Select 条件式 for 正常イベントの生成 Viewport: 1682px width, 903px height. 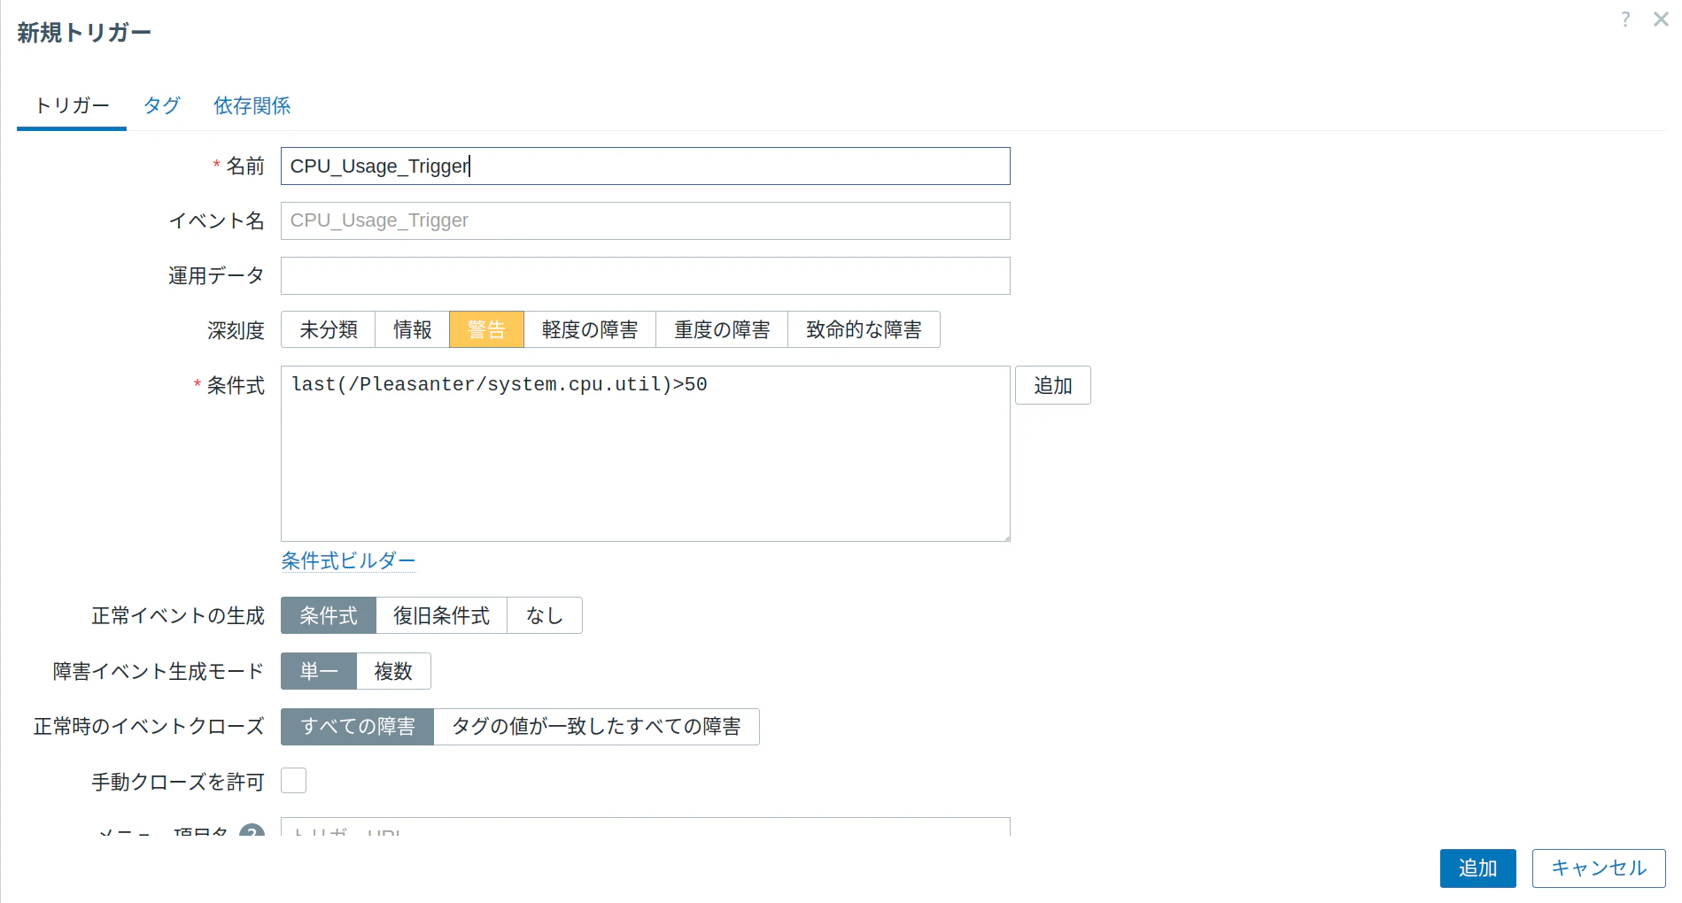329,616
